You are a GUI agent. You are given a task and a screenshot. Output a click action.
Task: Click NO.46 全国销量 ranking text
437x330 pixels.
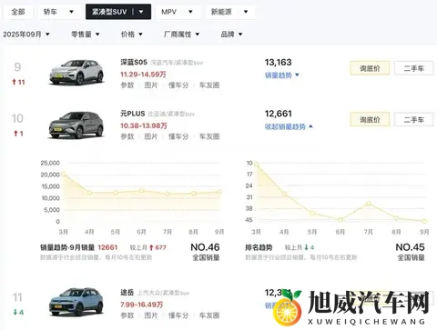pyautogui.click(x=205, y=252)
